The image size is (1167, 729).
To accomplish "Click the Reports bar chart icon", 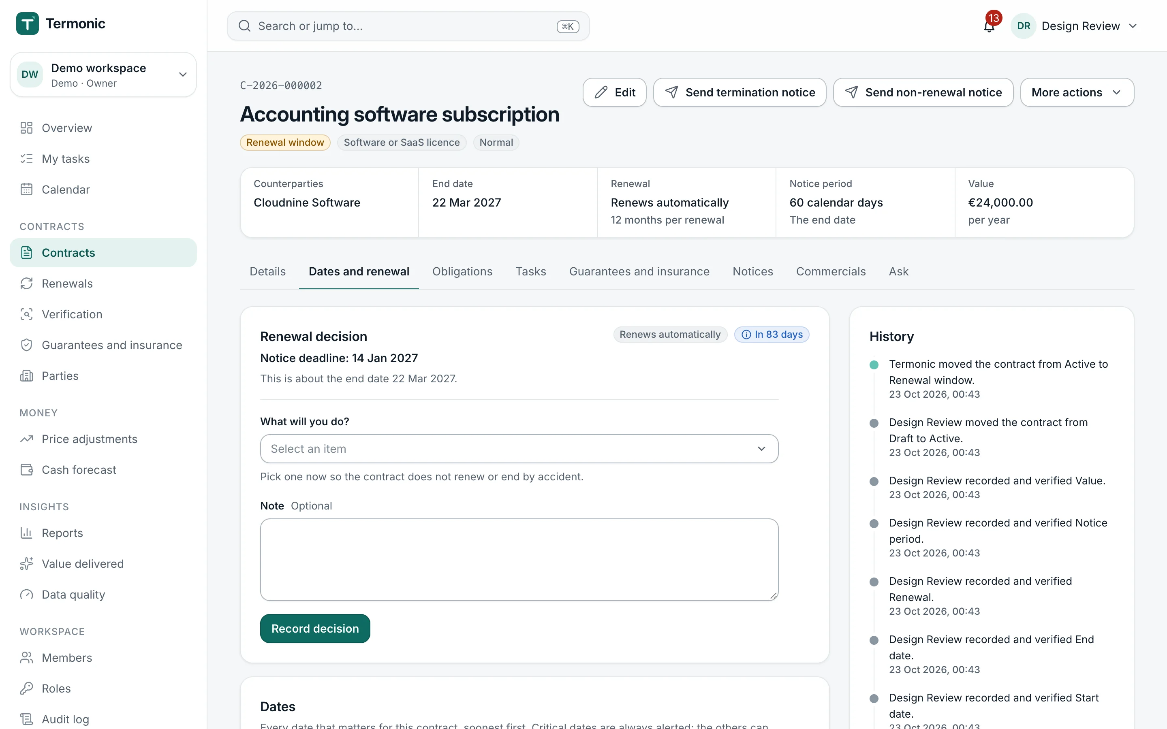I will tap(26, 533).
